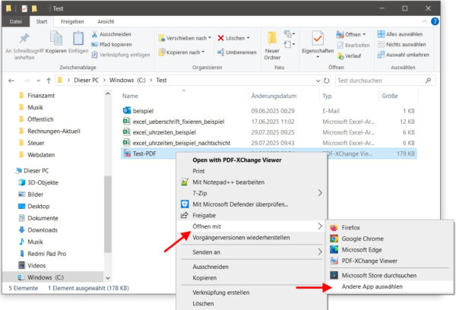This screenshot has height=310, width=456.
Task: Select Videos in the navigation pane
Action: 36,265
